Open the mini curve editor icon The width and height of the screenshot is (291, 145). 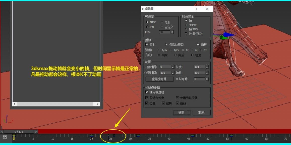point(5,137)
